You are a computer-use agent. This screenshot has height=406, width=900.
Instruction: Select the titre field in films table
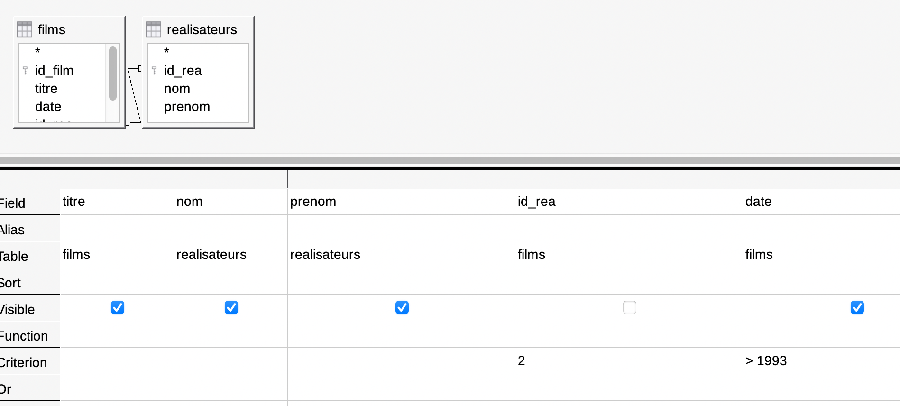(x=46, y=89)
